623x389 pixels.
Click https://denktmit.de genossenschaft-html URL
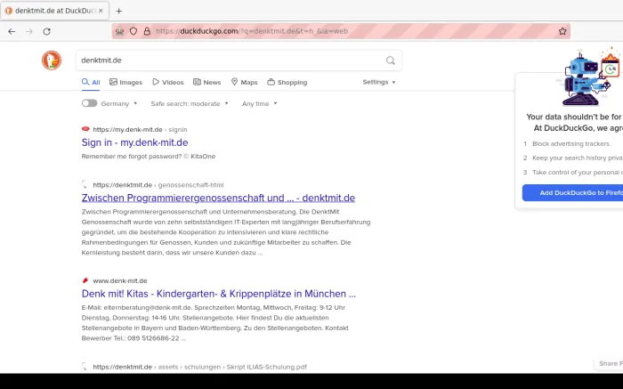coord(158,185)
